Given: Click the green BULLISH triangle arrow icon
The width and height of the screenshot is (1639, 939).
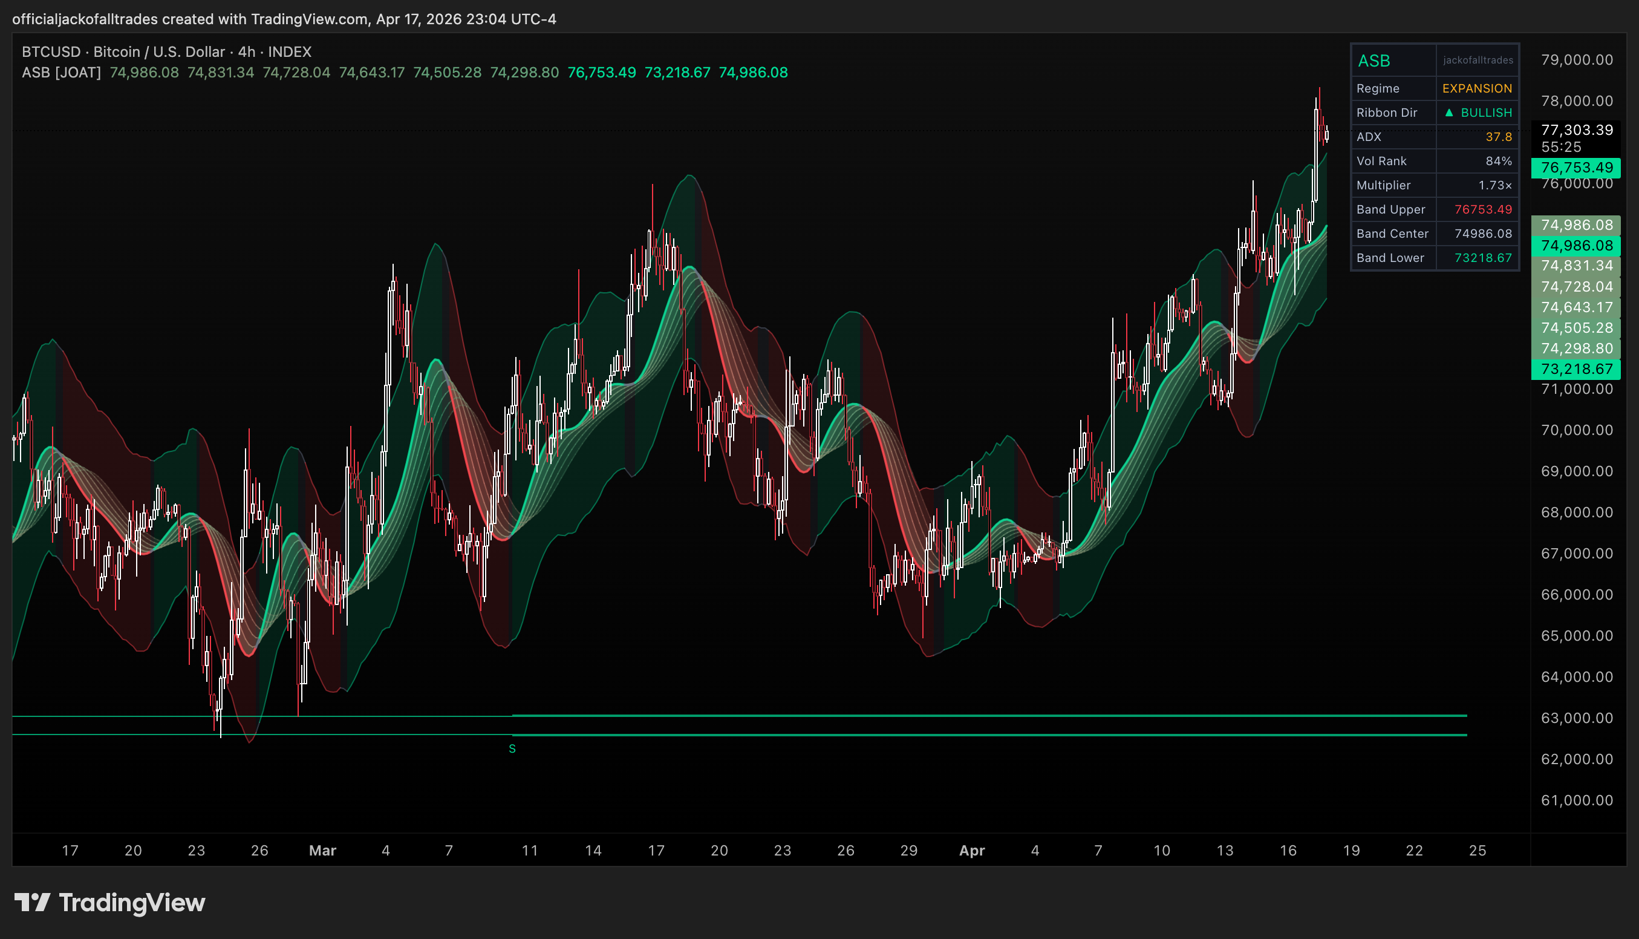Looking at the screenshot, I should (1449, 112).
